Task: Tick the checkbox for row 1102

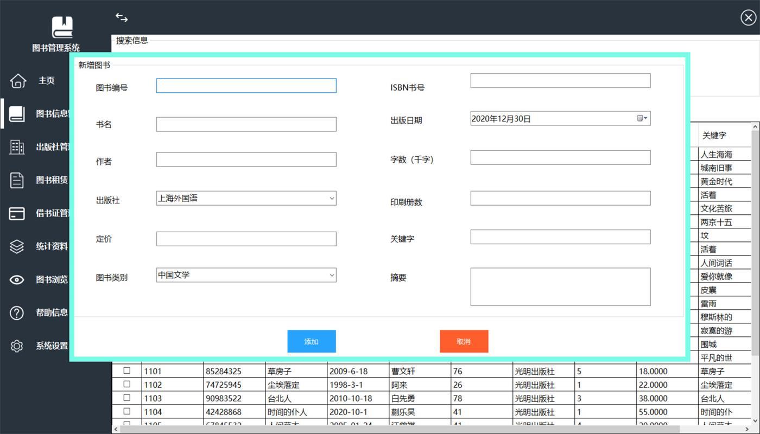Action: click(x=127, y=384)
